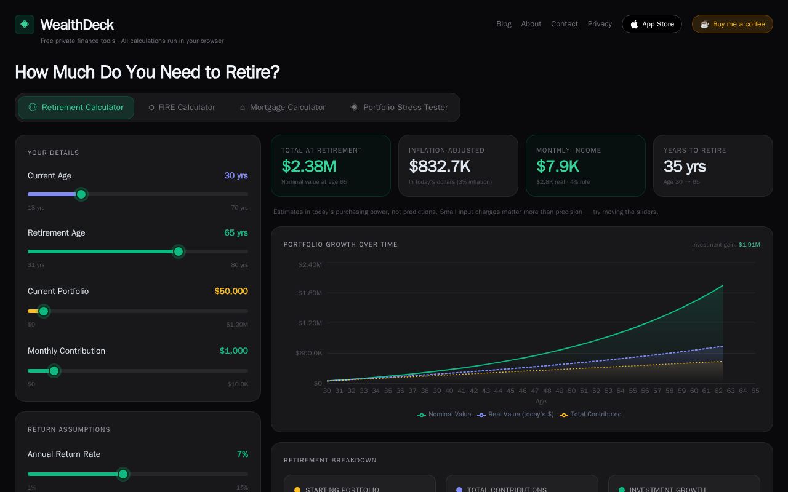This screenshot has width=788, height=492.
Task: Click the WealthDeck green diamond logo icon
Action: (x=25, y=25)
